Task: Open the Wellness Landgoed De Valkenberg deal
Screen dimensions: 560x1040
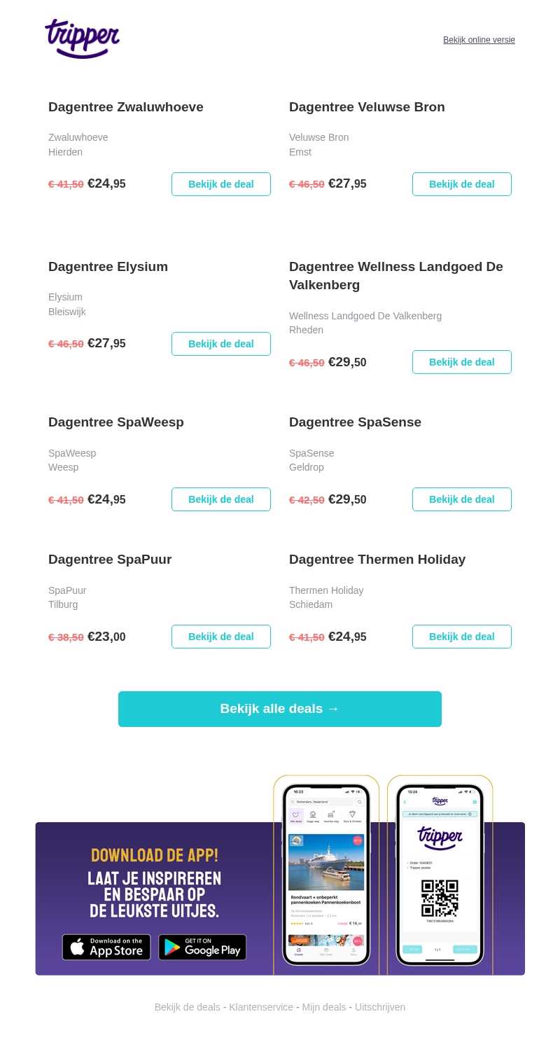Action: click(462, 362)
